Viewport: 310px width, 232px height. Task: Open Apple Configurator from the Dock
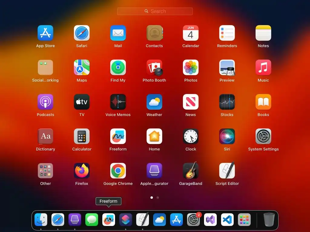pyautogui.click(x=75, y=220)
